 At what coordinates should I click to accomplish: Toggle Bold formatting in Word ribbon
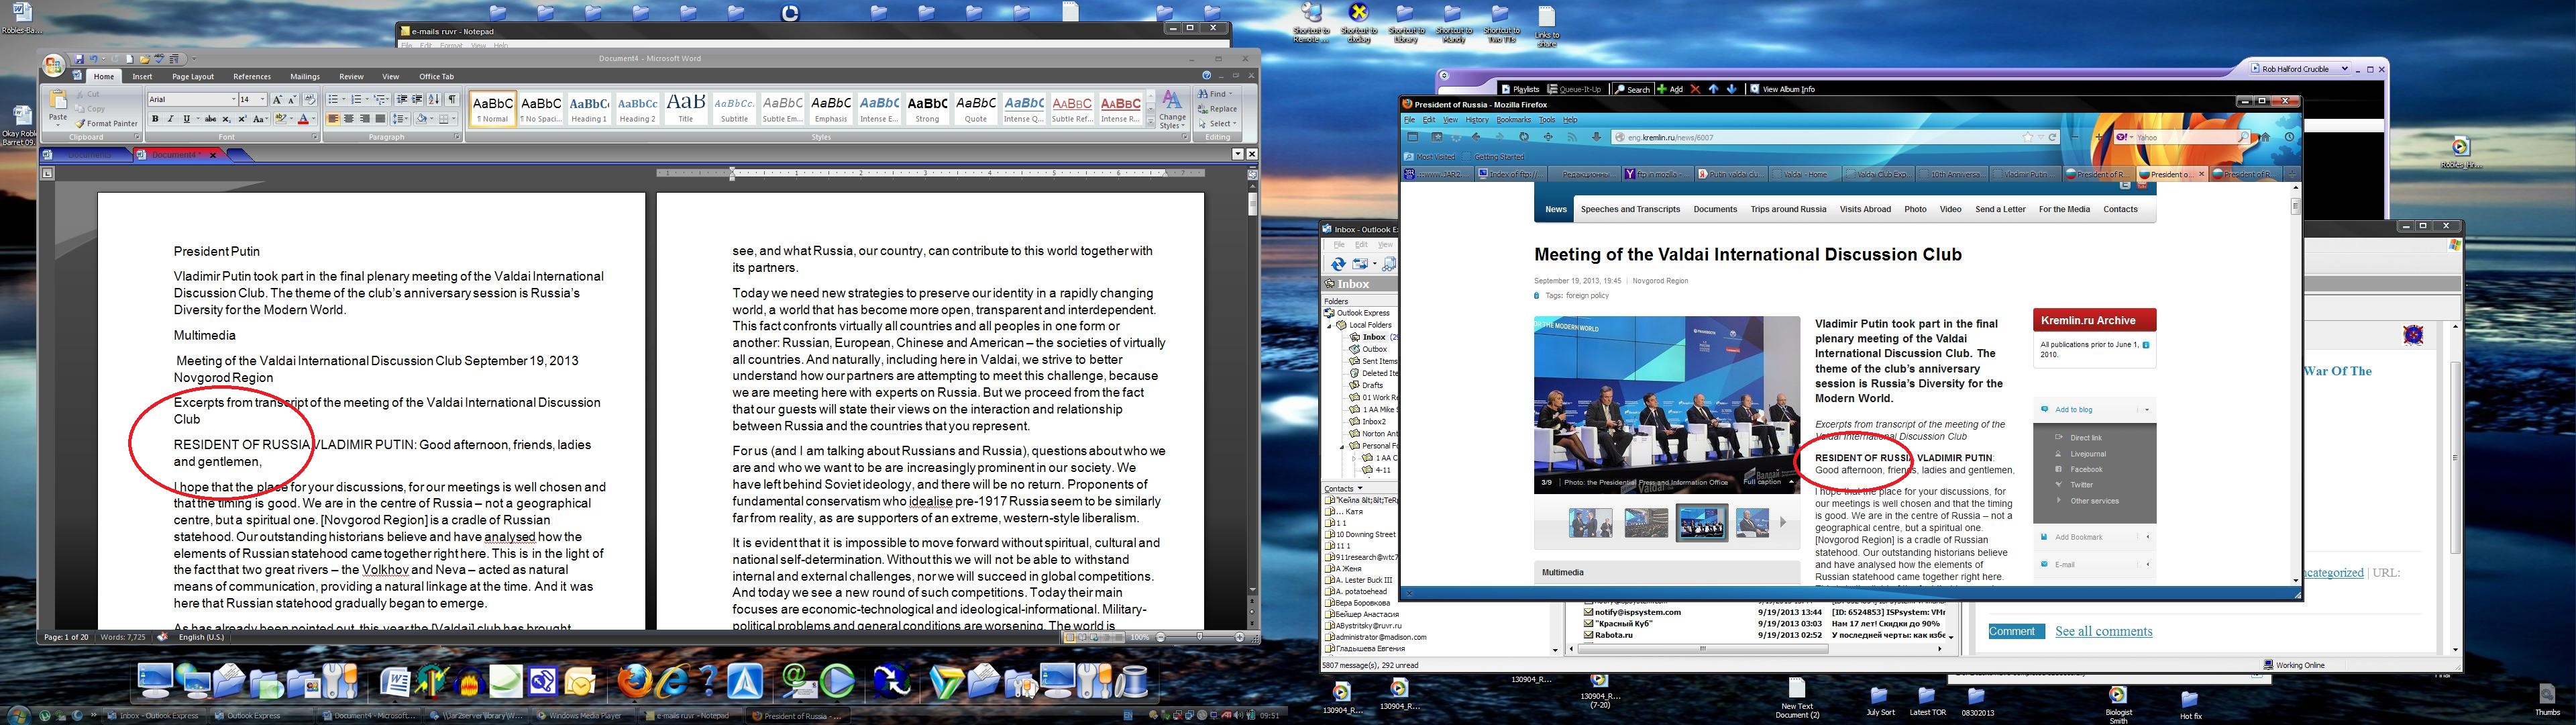[155, 119]
